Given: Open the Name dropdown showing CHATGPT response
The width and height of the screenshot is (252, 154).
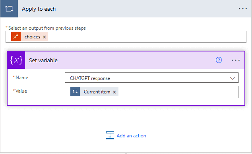Looking at the screenshot, I should pyautogui.click(x=152, y=78).
